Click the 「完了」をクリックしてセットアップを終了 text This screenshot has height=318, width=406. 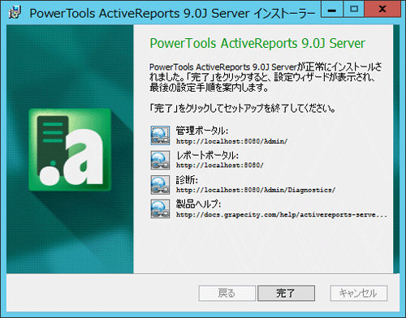pyautogui.click(x=243, y=109)
